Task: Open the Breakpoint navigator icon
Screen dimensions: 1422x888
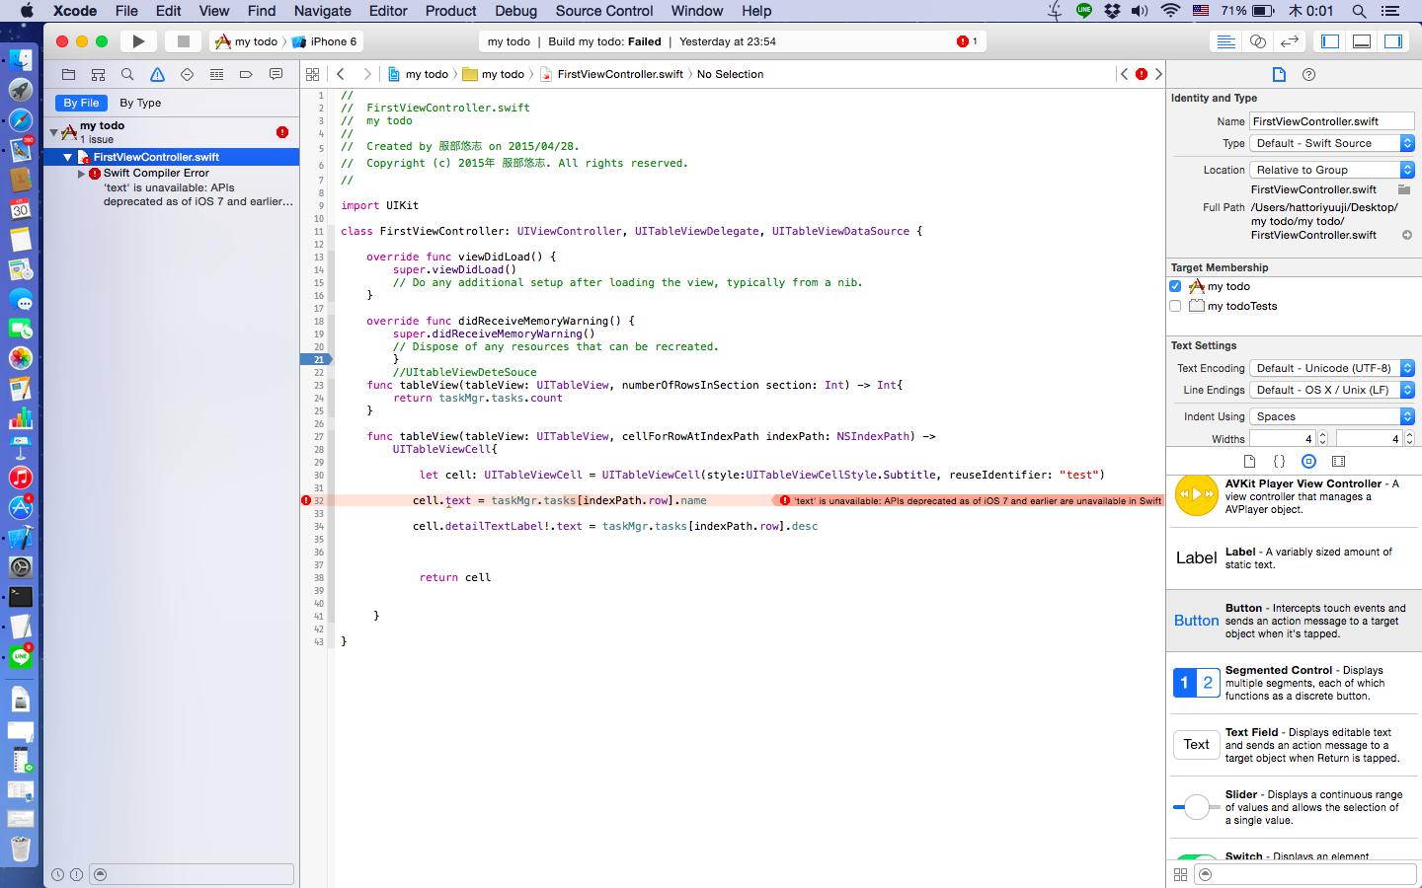Action: 246,74
